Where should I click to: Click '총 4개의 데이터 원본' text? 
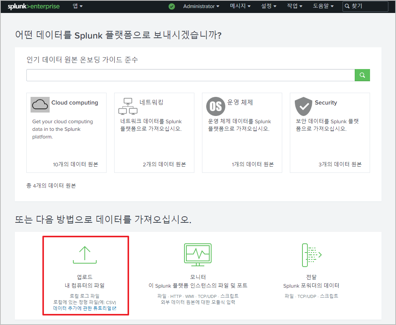pyautogui.click(x=51, y=186)
